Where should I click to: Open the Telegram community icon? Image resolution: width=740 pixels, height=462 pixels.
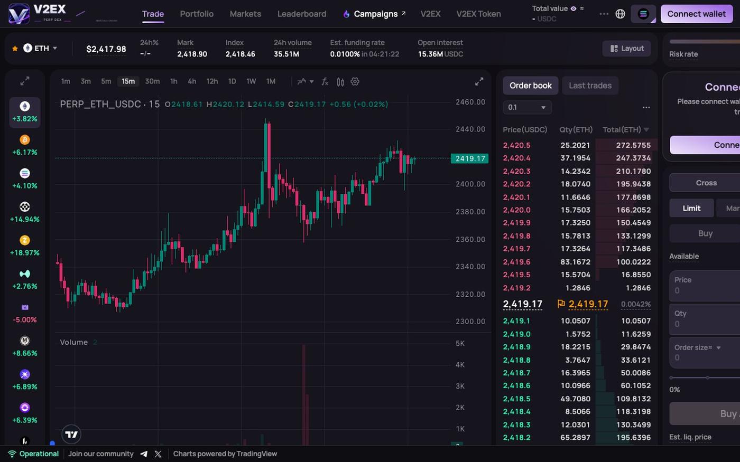tap(144, 454)
